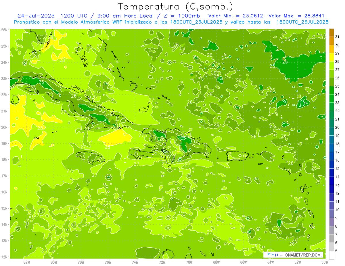Click the latitude label 26N

pos(4,30)
